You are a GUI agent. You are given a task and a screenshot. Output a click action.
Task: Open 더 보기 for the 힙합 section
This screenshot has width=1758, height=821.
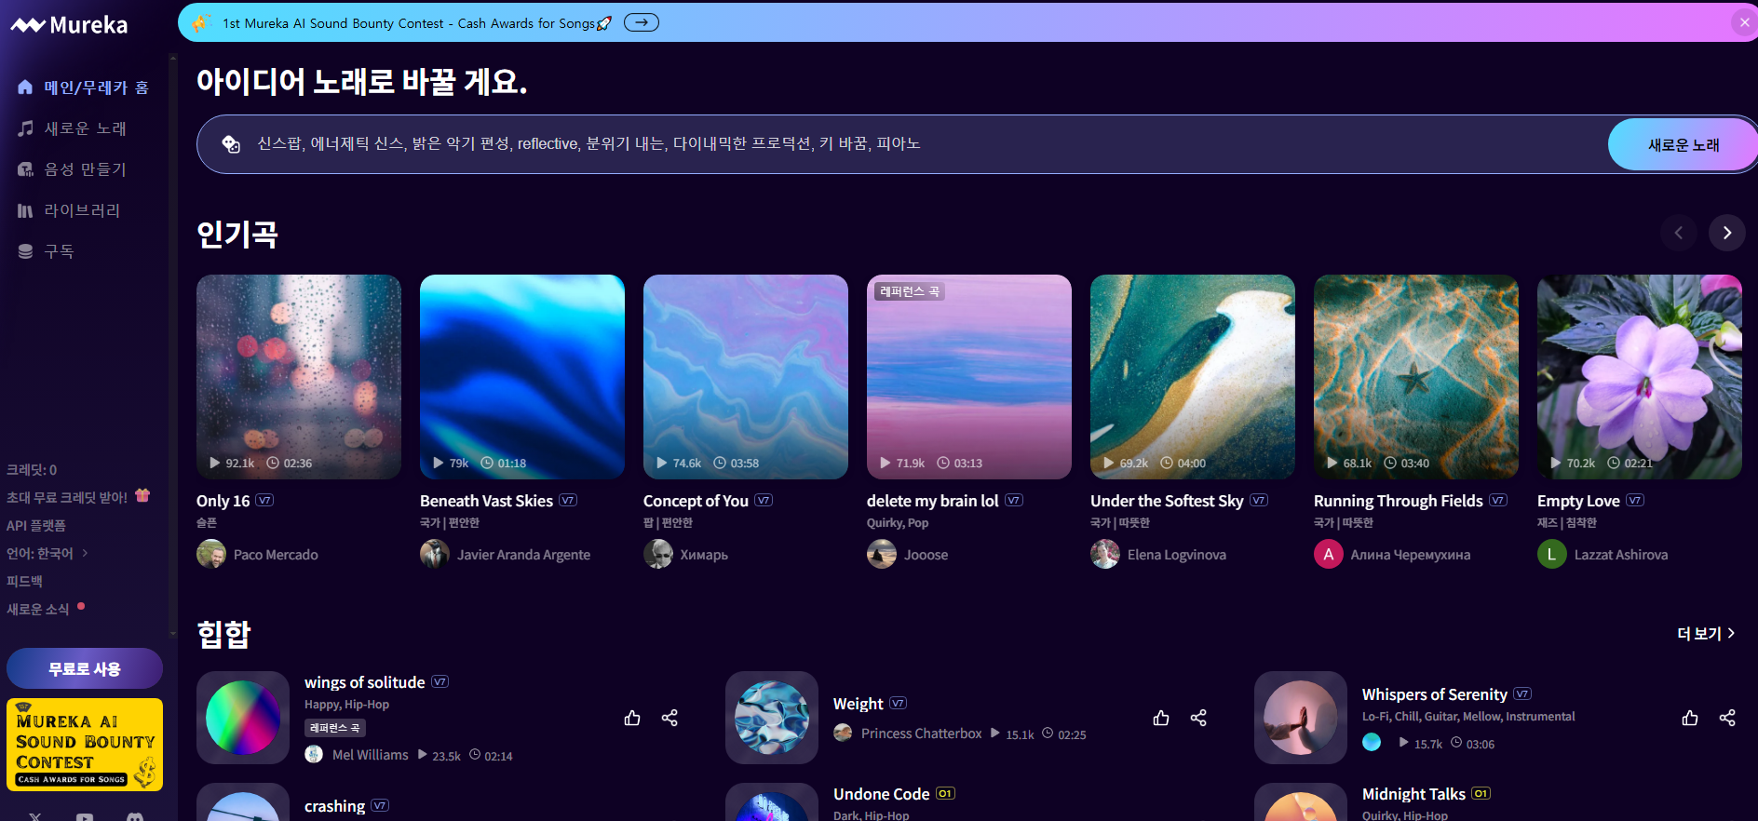click(x=1705, y=634)
